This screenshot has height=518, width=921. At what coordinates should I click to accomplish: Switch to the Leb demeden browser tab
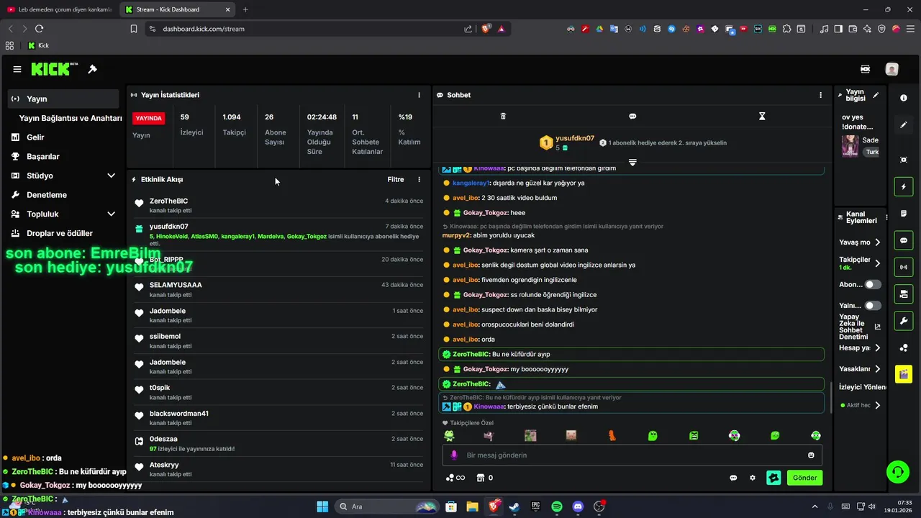(x=60, y=9)
